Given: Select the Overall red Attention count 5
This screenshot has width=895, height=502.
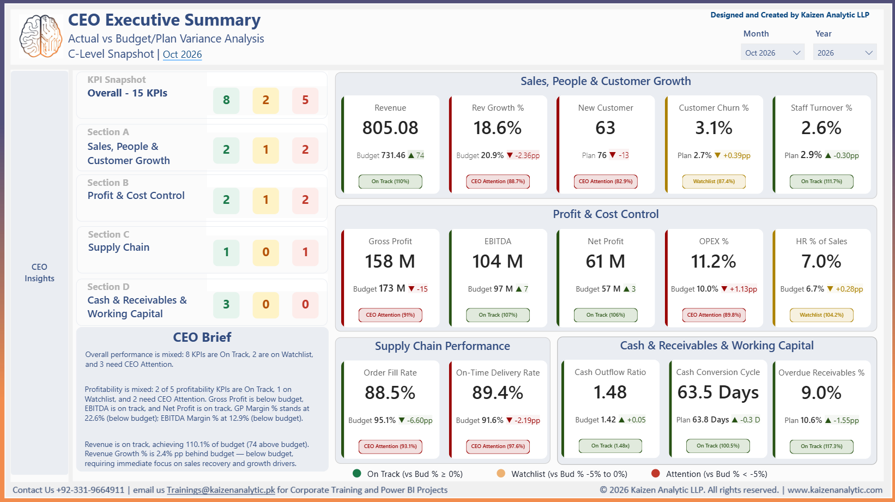Looking at the screenshot, I should [x=305, y=100].
